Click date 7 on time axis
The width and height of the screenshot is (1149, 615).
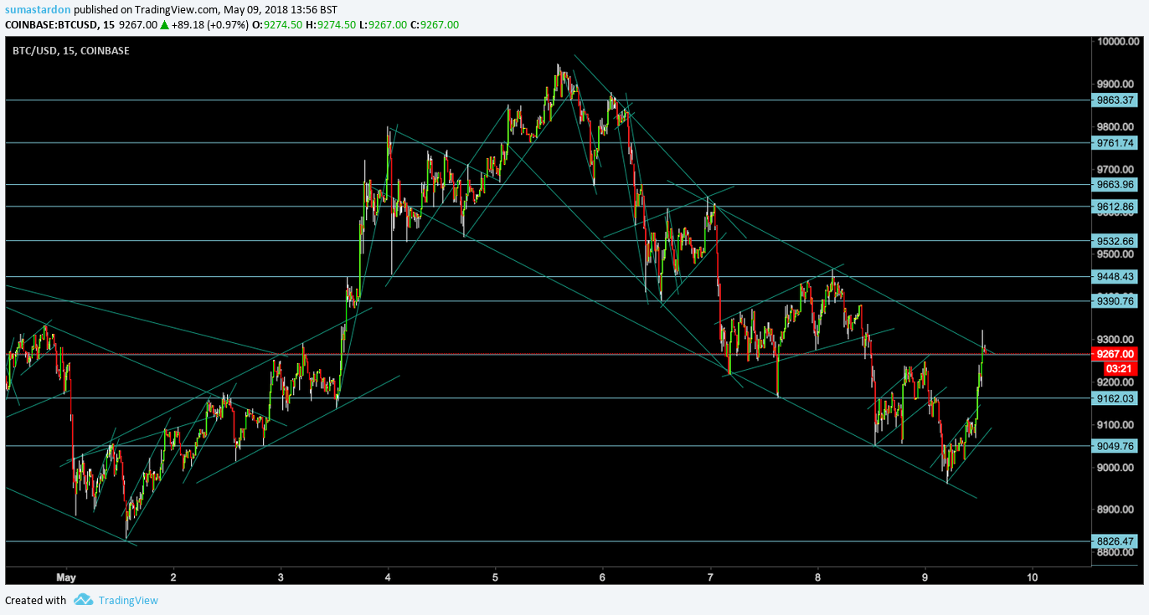pyautogui.click(x=710, y=577)
